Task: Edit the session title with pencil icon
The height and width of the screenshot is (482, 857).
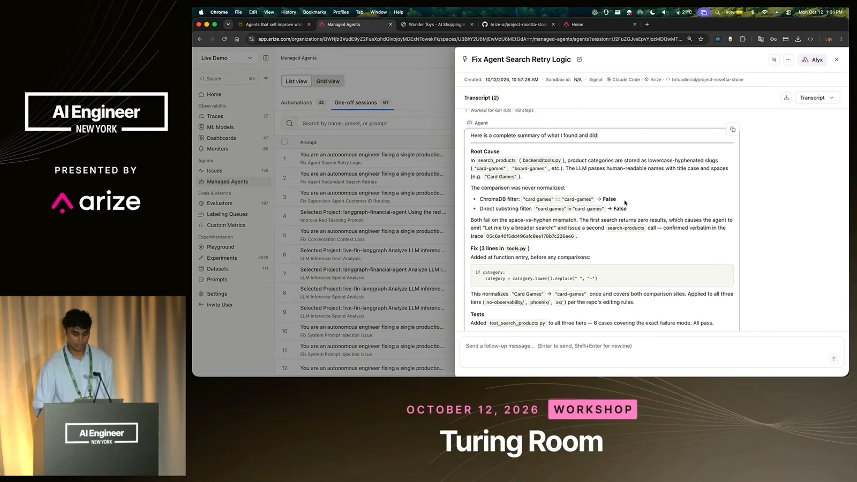Action: 580,59
